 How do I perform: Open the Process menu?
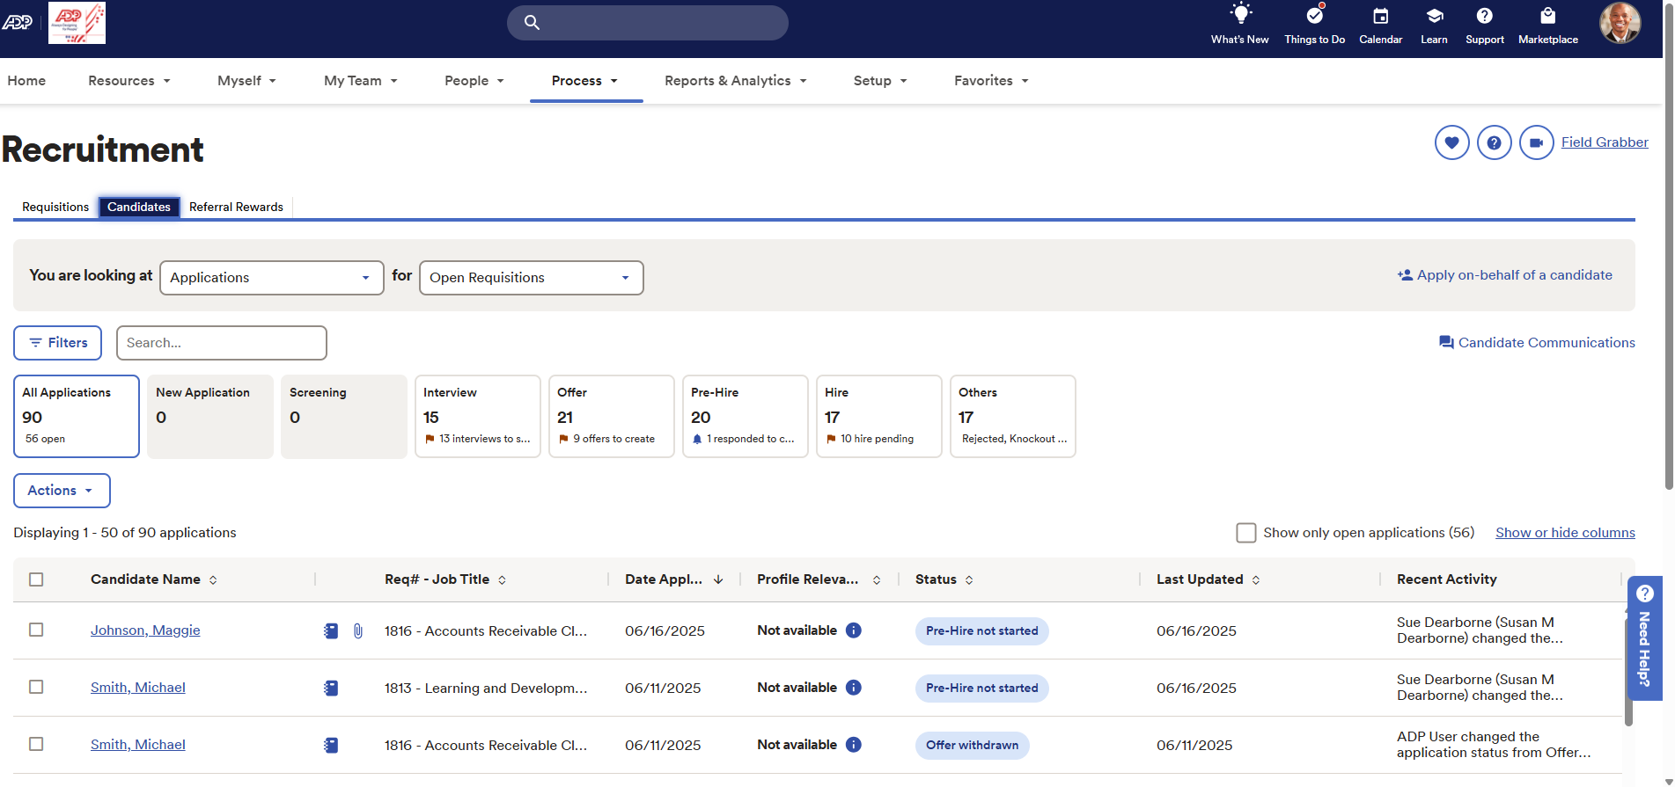[585, 81]
